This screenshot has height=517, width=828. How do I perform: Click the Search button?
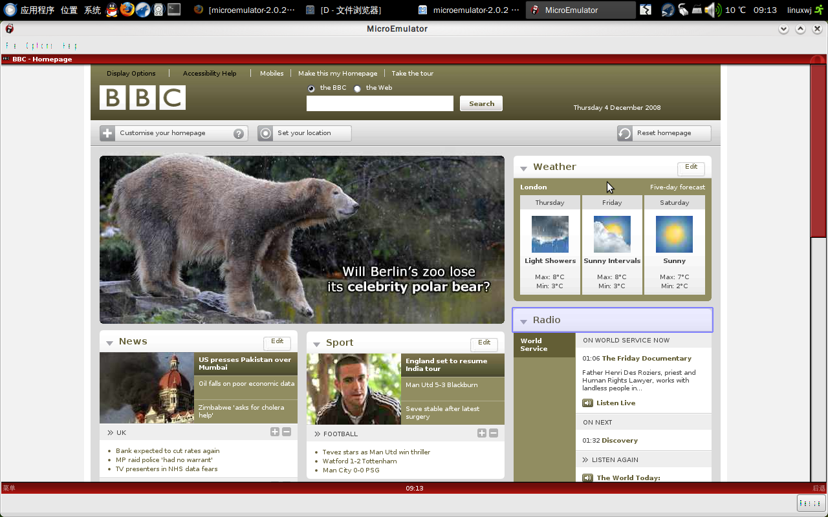(481, 103)
